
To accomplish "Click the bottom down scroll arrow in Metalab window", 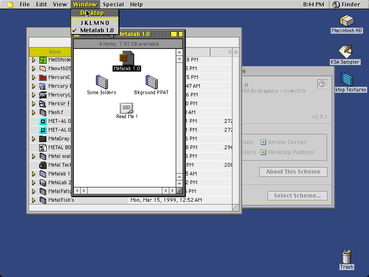I will pos(179,183).
